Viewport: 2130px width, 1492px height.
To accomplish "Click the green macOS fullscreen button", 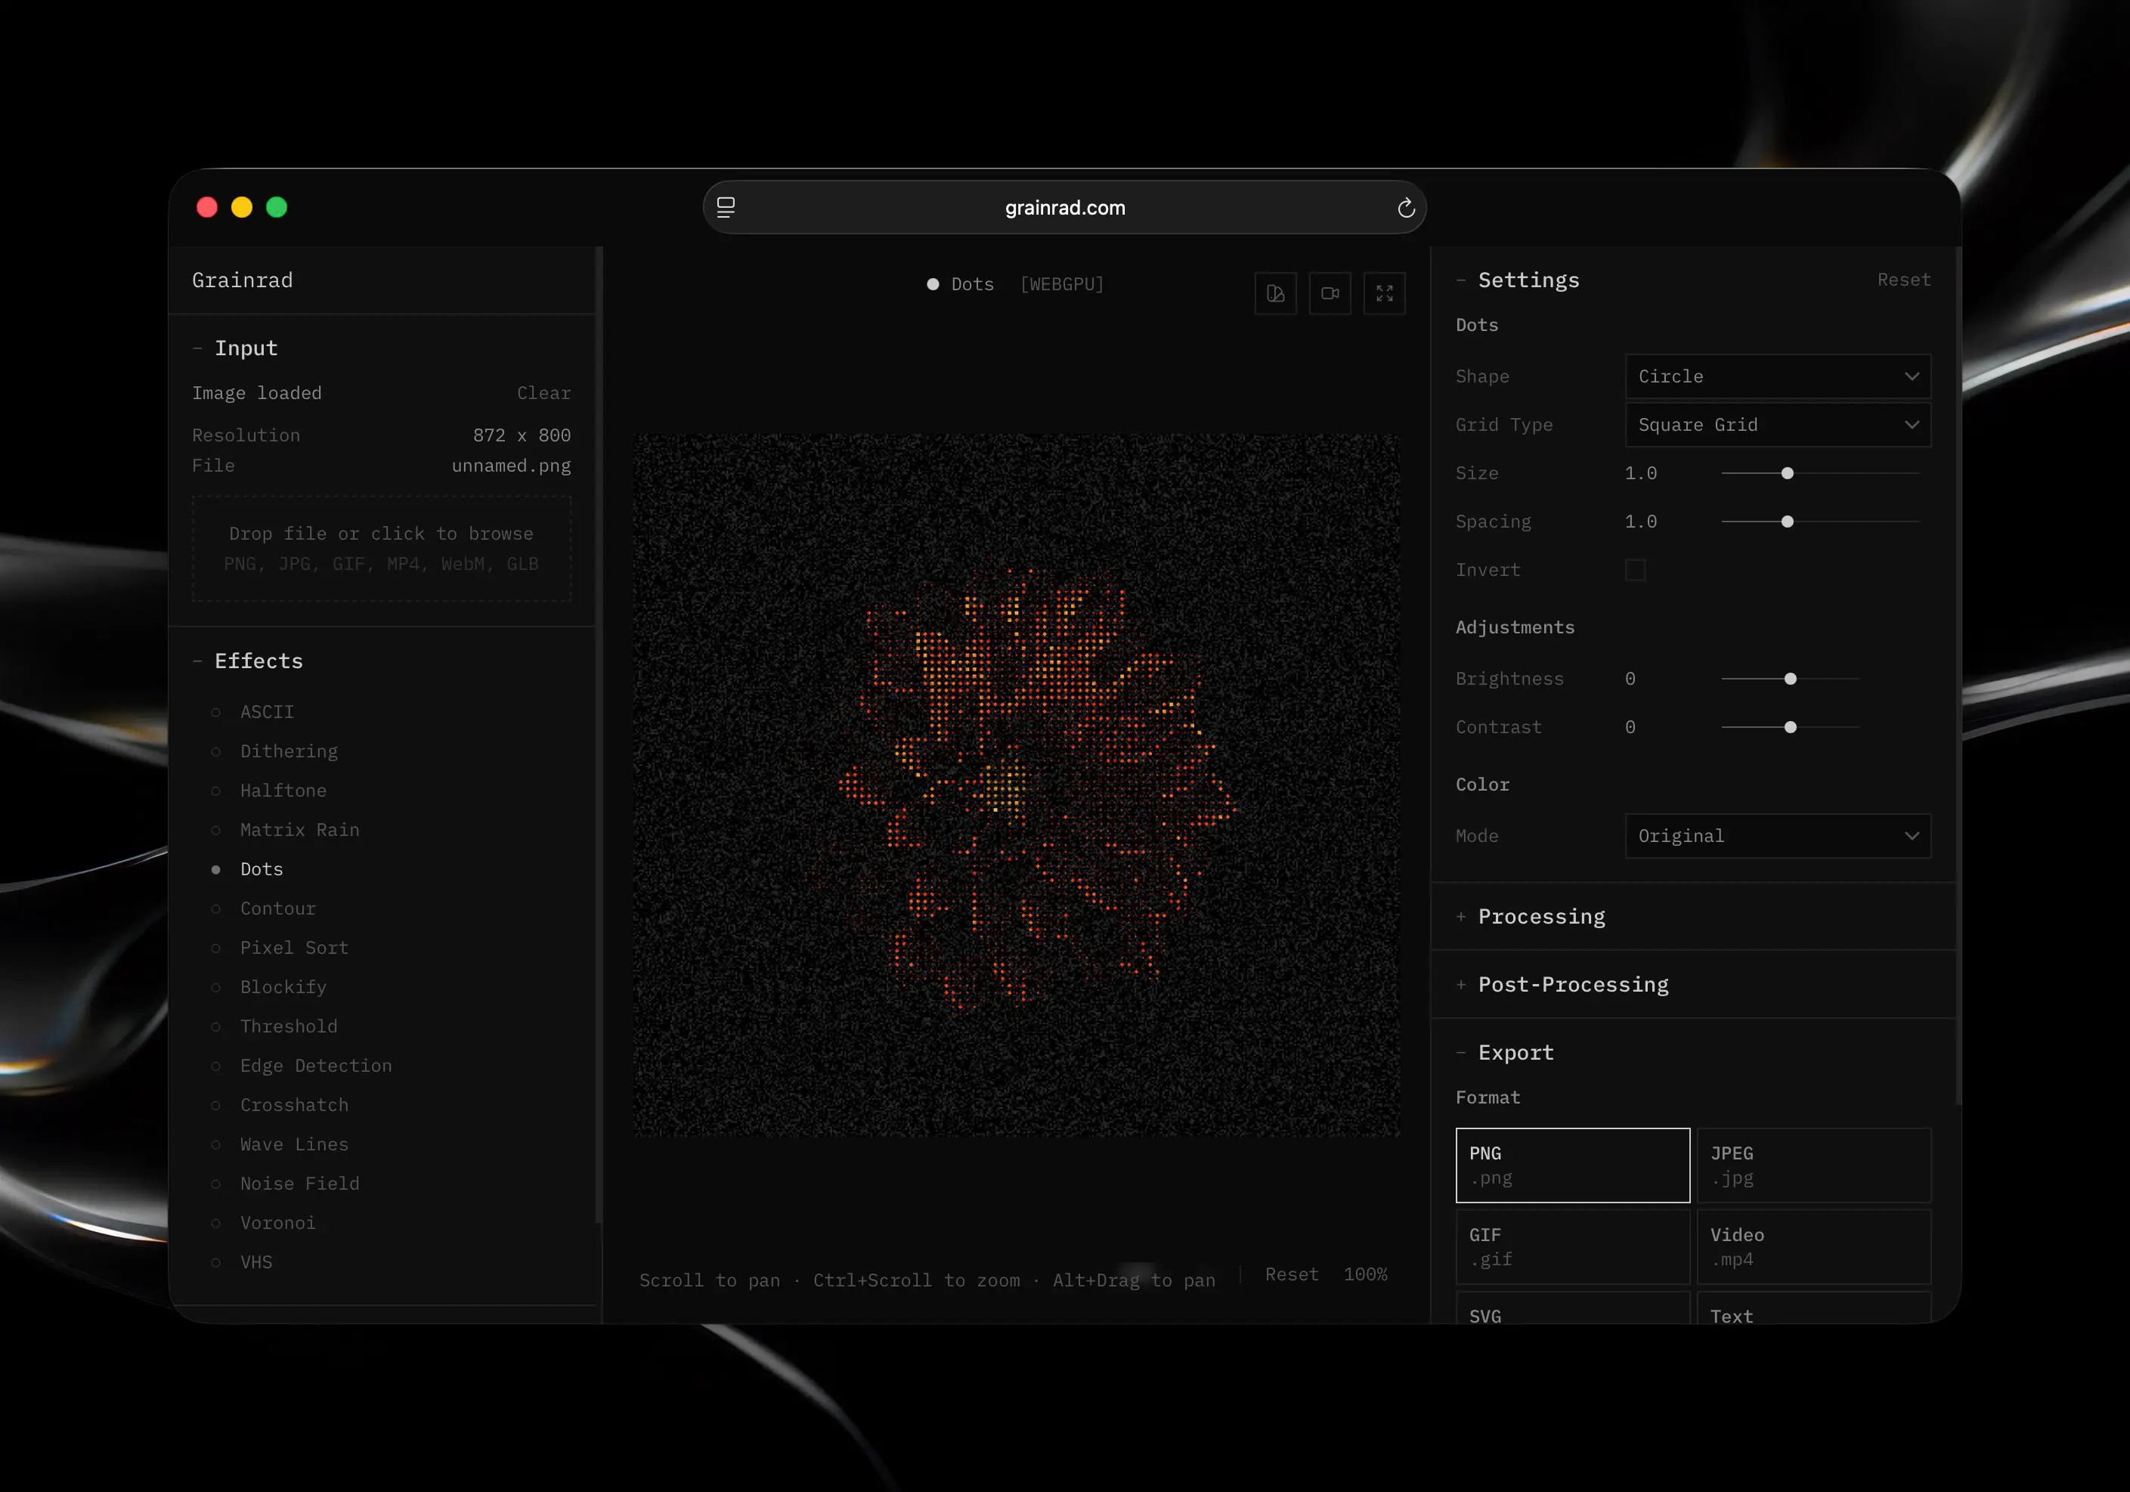I will click(x=277, y=207).
